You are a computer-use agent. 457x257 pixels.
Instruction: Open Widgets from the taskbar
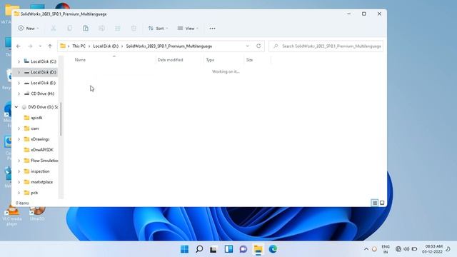tap(228, 249)
